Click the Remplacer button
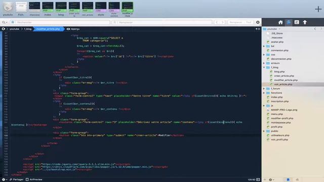 pos(236,22)
